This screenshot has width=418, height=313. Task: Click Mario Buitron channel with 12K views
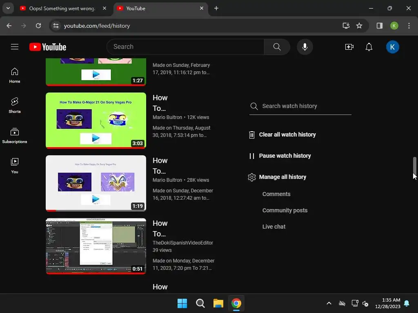tap(167, 117)
